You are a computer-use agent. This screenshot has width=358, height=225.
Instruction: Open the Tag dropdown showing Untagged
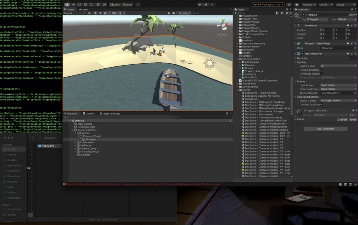317,19
